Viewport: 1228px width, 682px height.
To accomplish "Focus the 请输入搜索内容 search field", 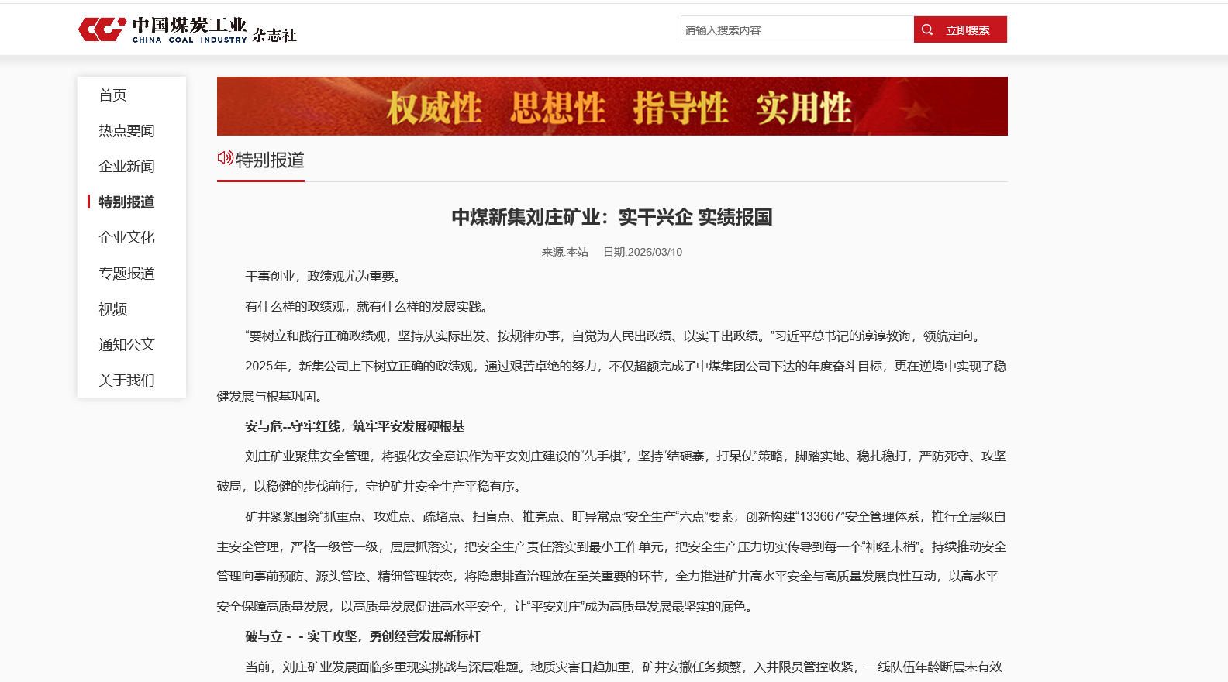I will (796, 30).
